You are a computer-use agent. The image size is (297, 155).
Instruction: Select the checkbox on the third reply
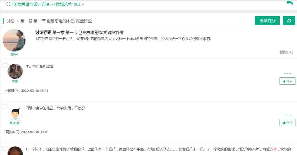pos(5,148)
